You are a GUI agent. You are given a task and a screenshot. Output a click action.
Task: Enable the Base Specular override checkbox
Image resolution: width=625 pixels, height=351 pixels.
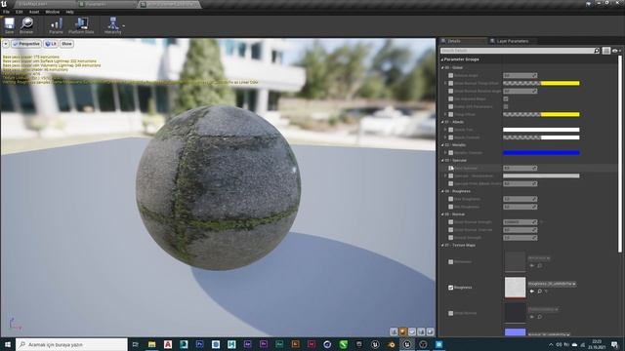tap(451, 169)
